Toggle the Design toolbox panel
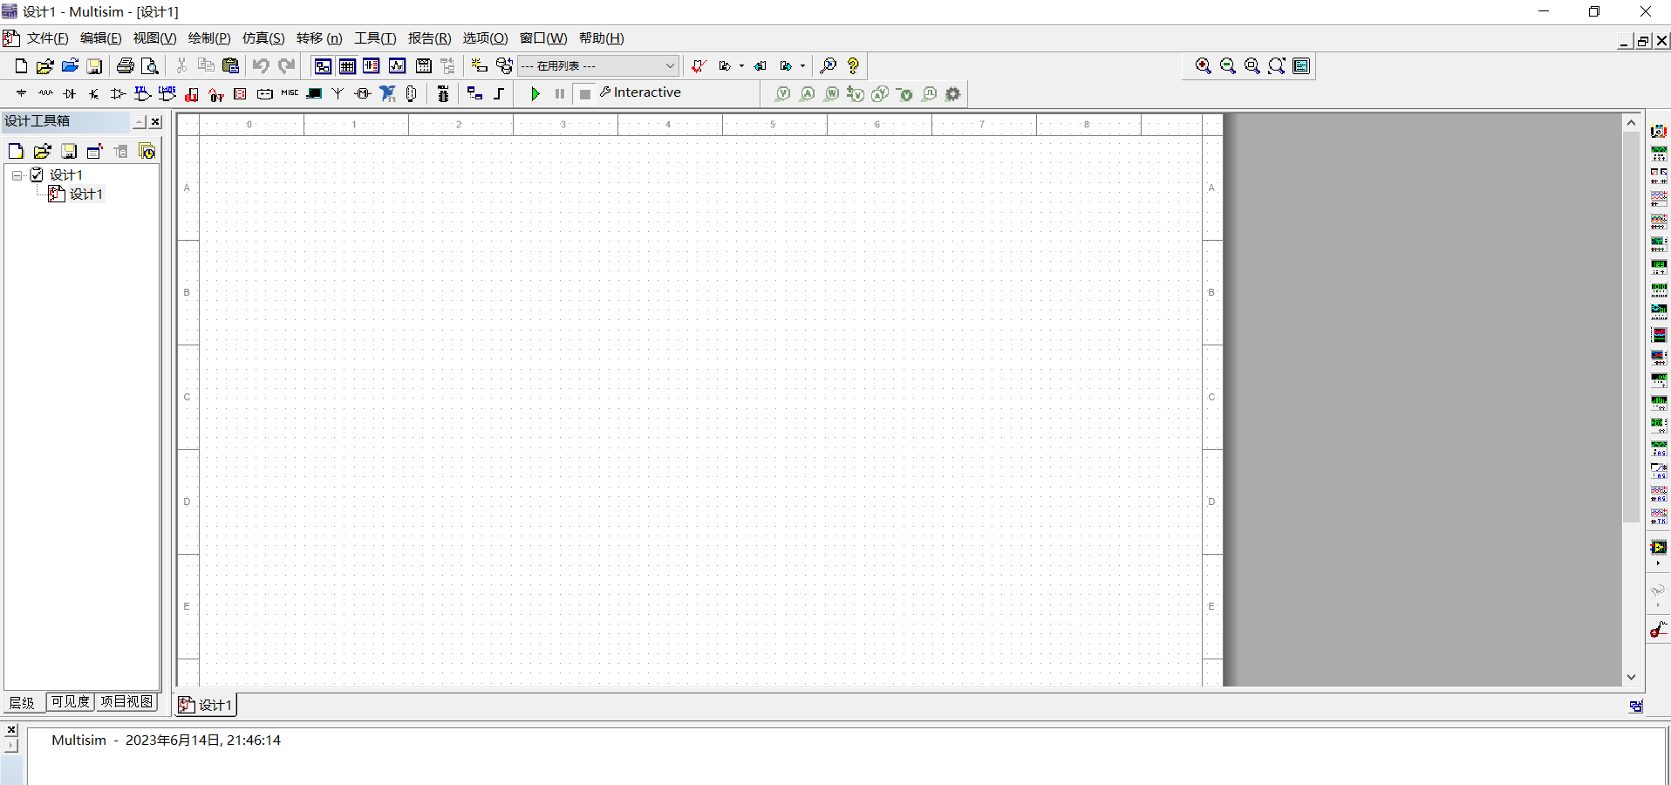The width and height of the screenshot is (1671, 785). pyautogui.click(x=323, y=65)
